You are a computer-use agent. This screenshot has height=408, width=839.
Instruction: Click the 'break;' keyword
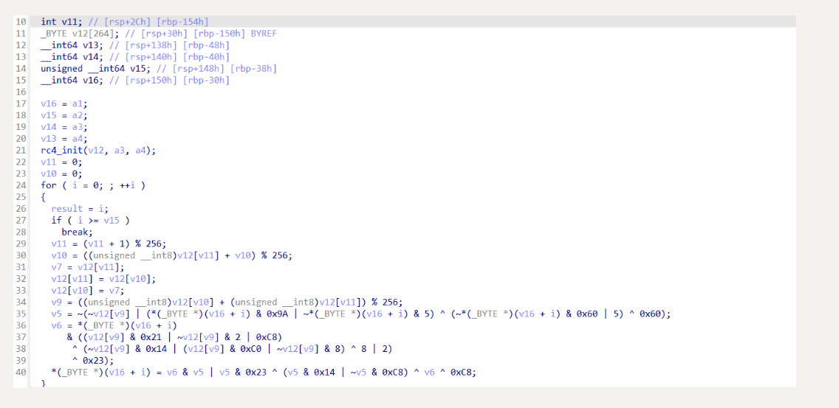tap(77, 232)
